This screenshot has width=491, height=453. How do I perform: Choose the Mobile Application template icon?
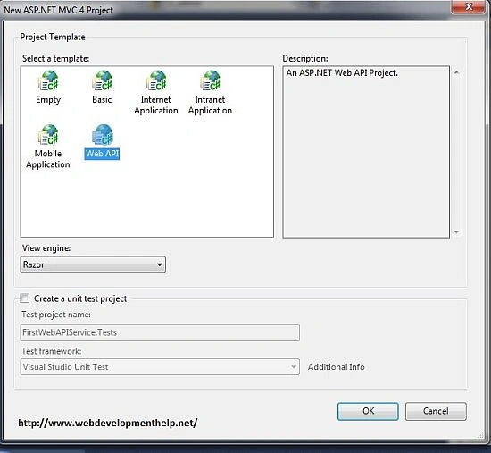point(48,135)
